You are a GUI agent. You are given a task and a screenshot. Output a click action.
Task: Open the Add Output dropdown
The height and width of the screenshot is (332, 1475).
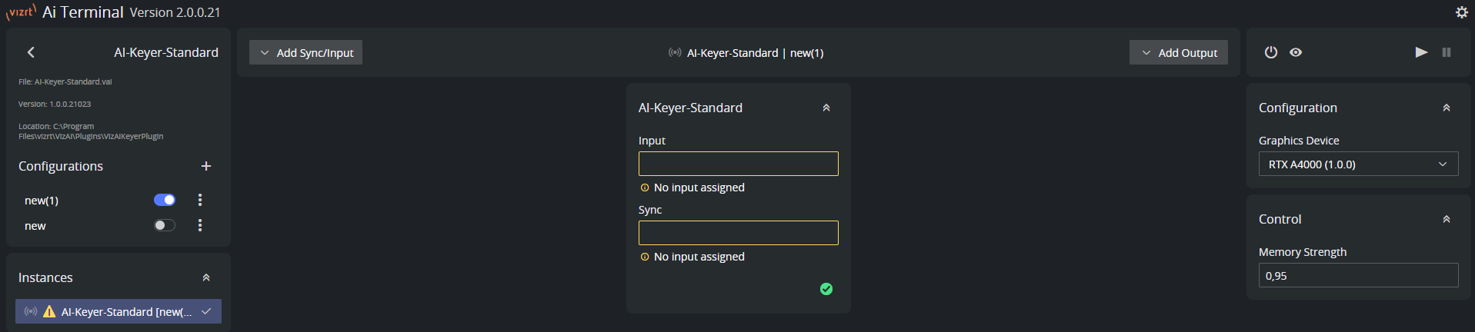1178,52
